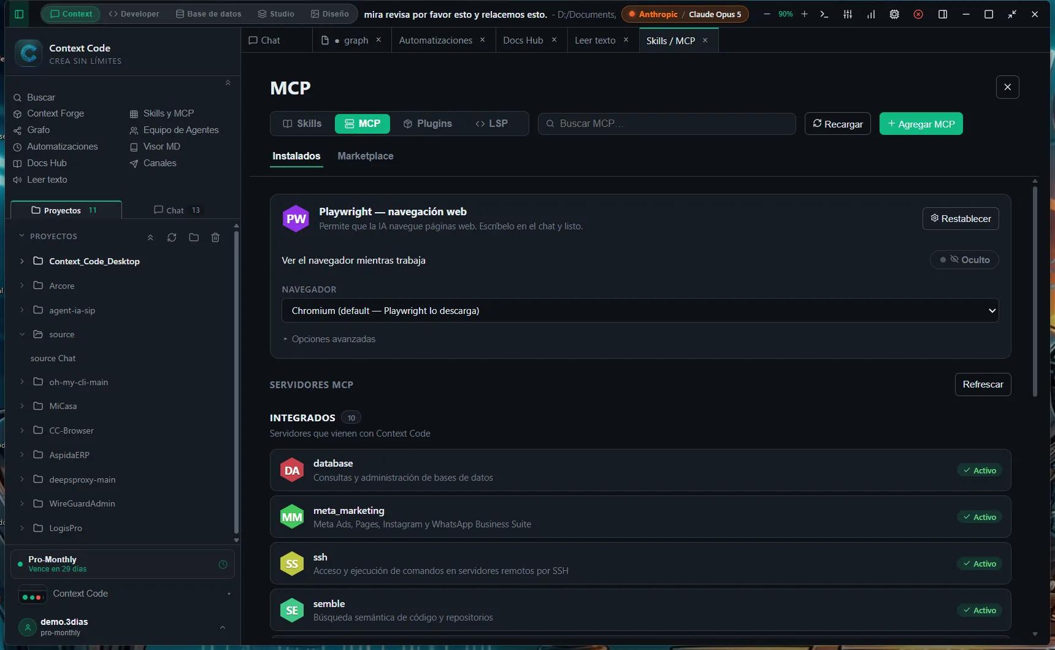Click the trash icon in Proyectos header

pyautogui.click(x=215, y=237)
